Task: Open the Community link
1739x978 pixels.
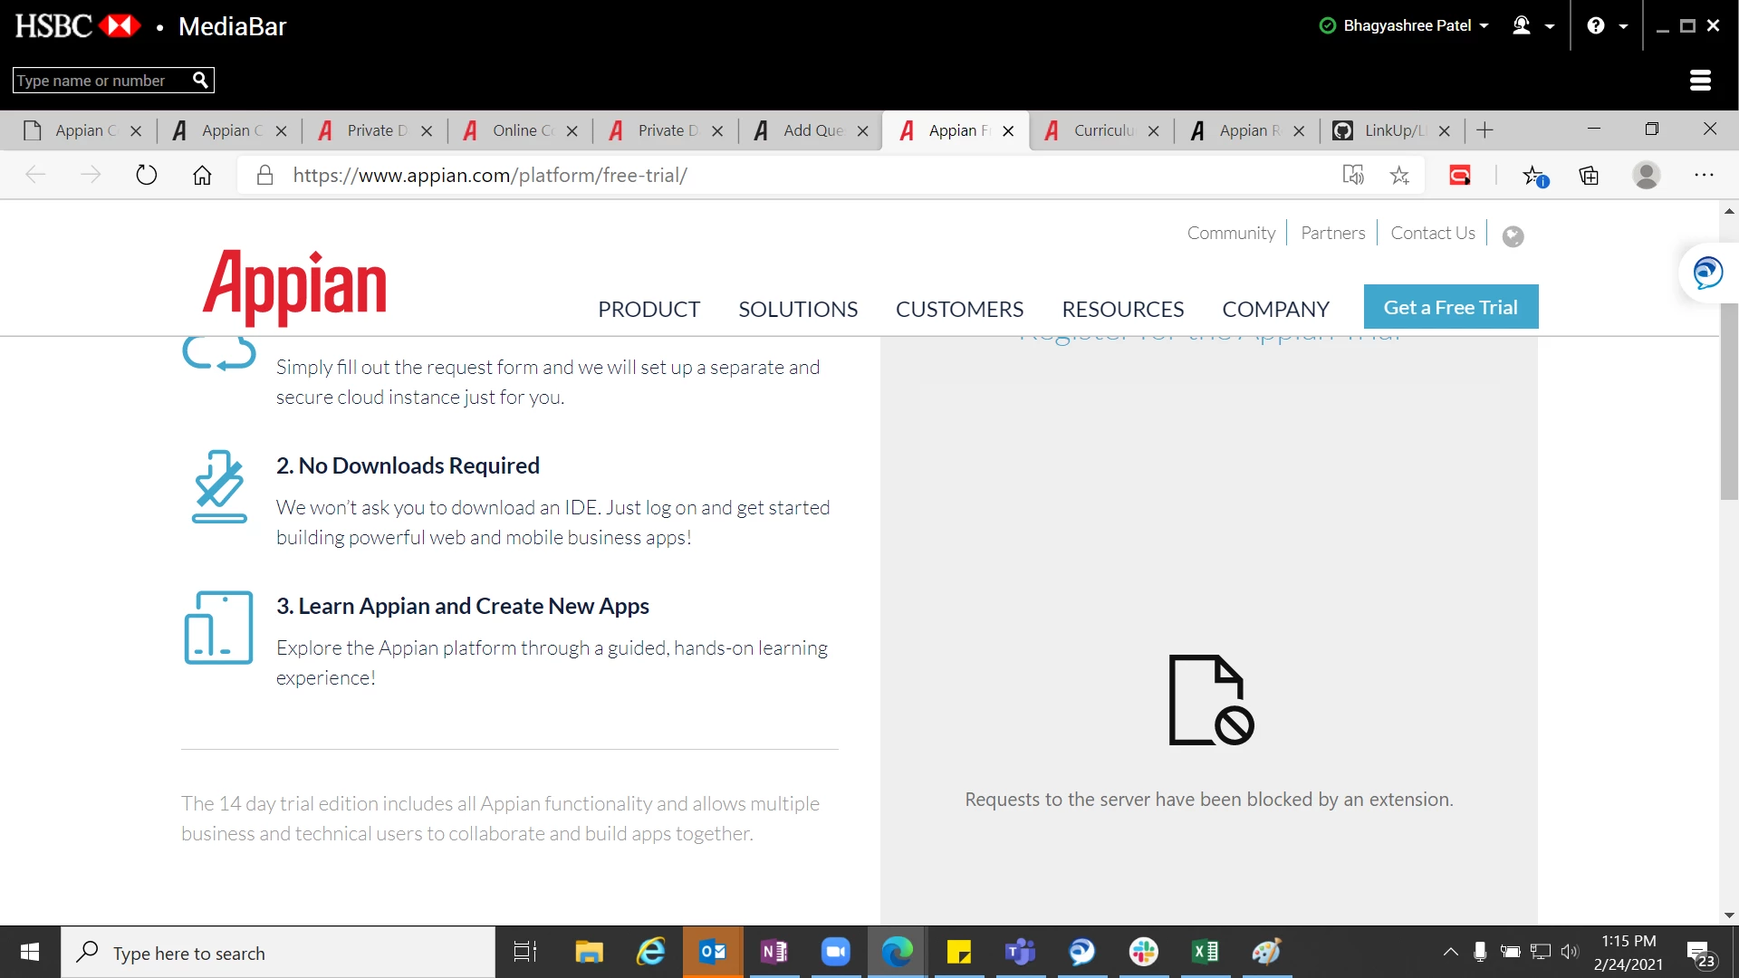Action: (1231, 233)
